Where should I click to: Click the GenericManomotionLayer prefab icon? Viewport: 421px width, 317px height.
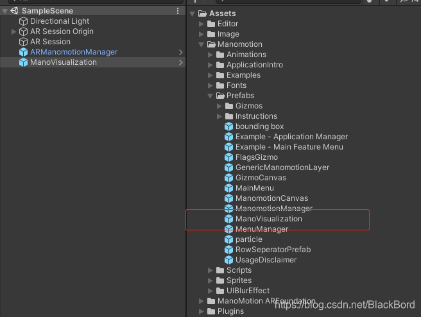228,167
